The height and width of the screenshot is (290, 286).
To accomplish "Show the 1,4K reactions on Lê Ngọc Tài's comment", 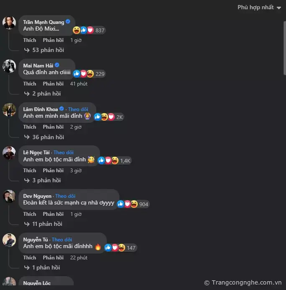I will 114,161.
